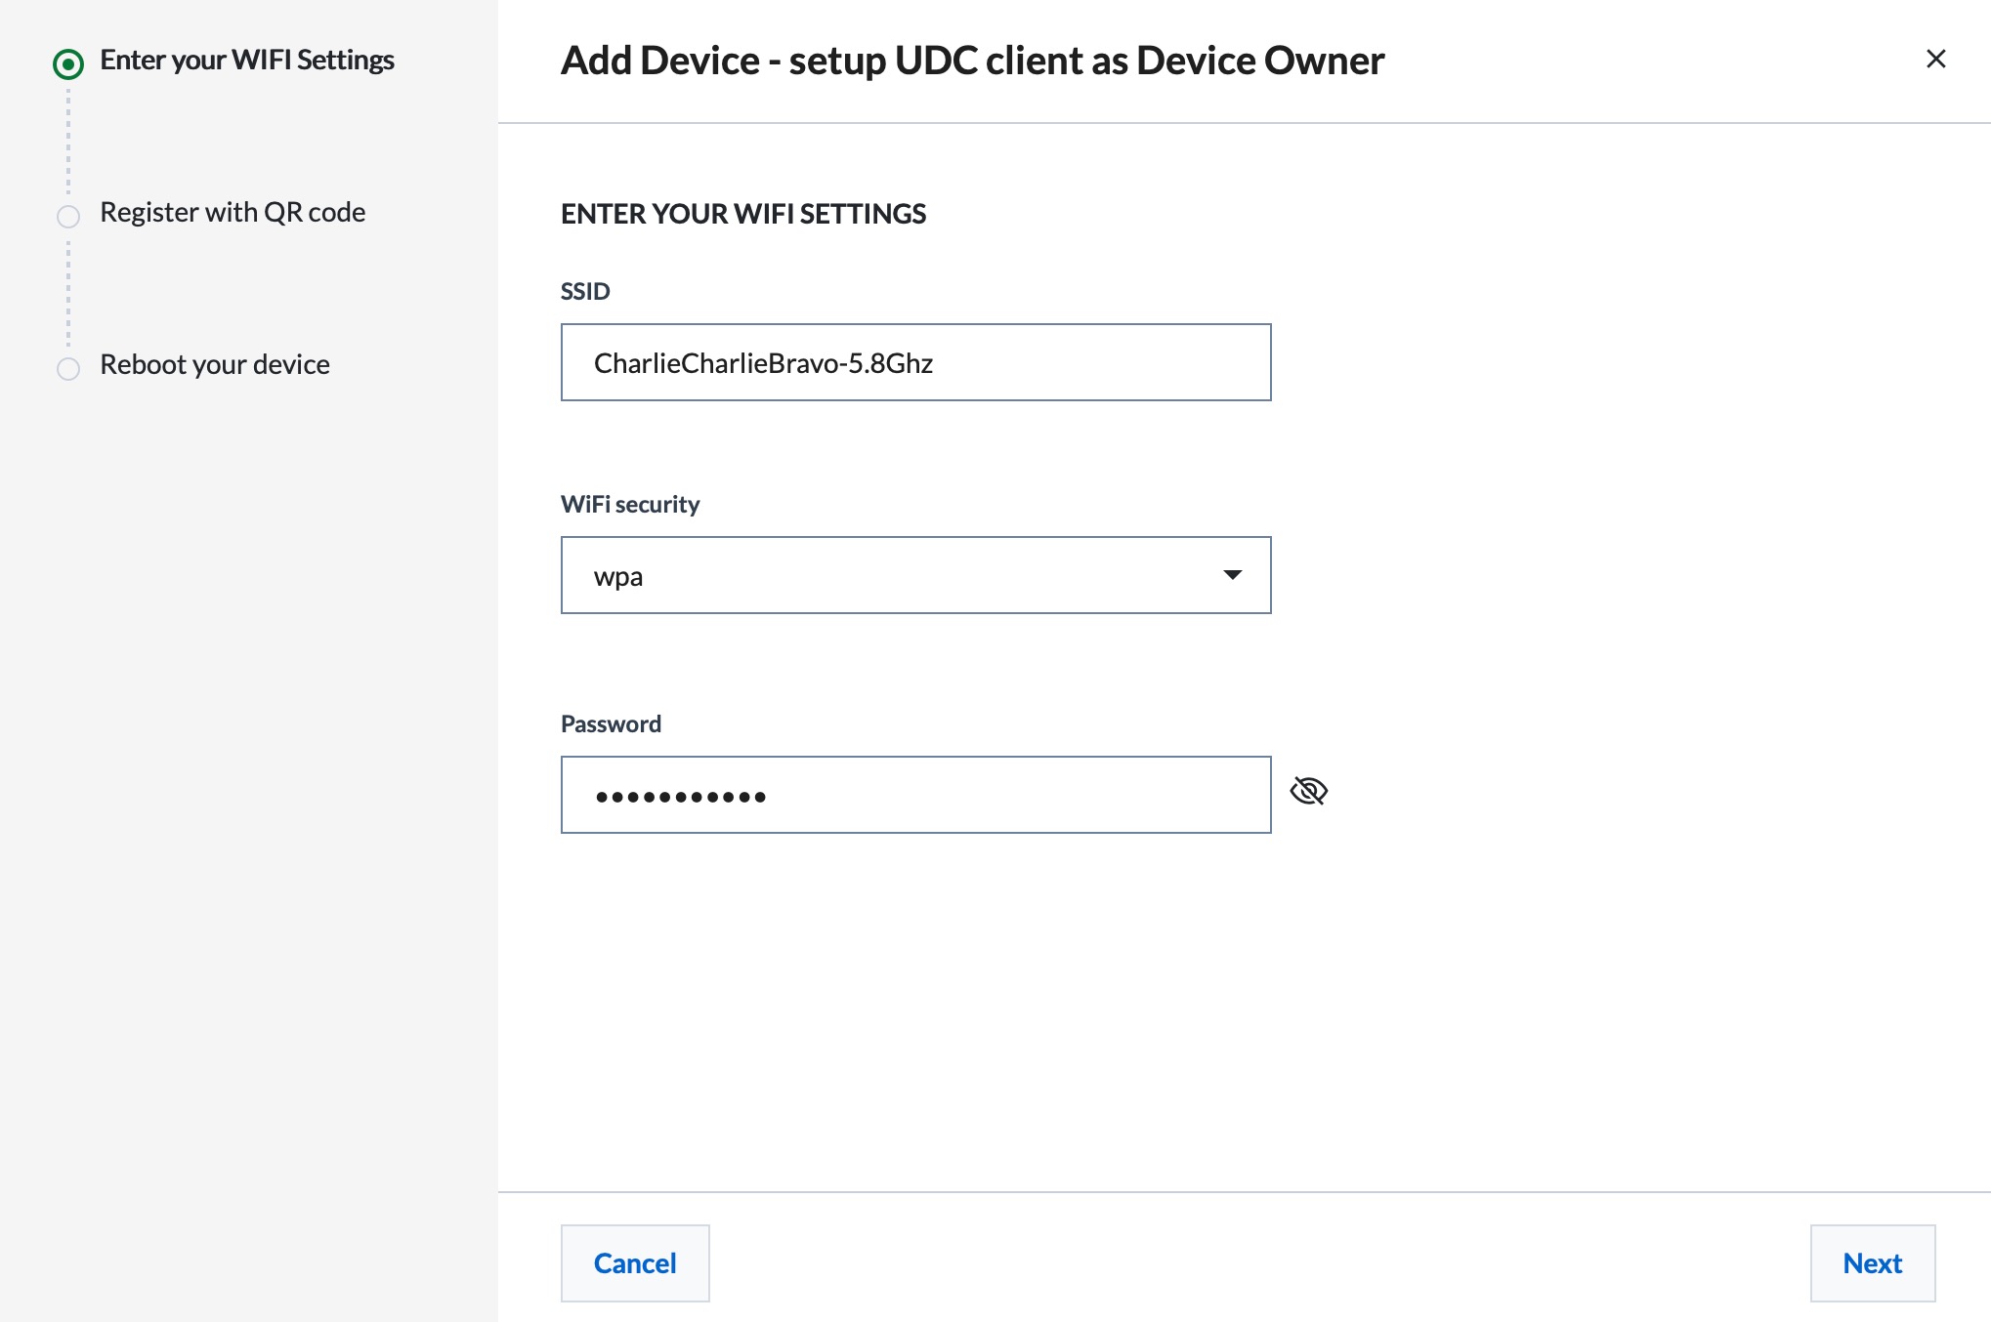Focus the Password input field
Screen dimensions: 1991x1322
[915, 795]
